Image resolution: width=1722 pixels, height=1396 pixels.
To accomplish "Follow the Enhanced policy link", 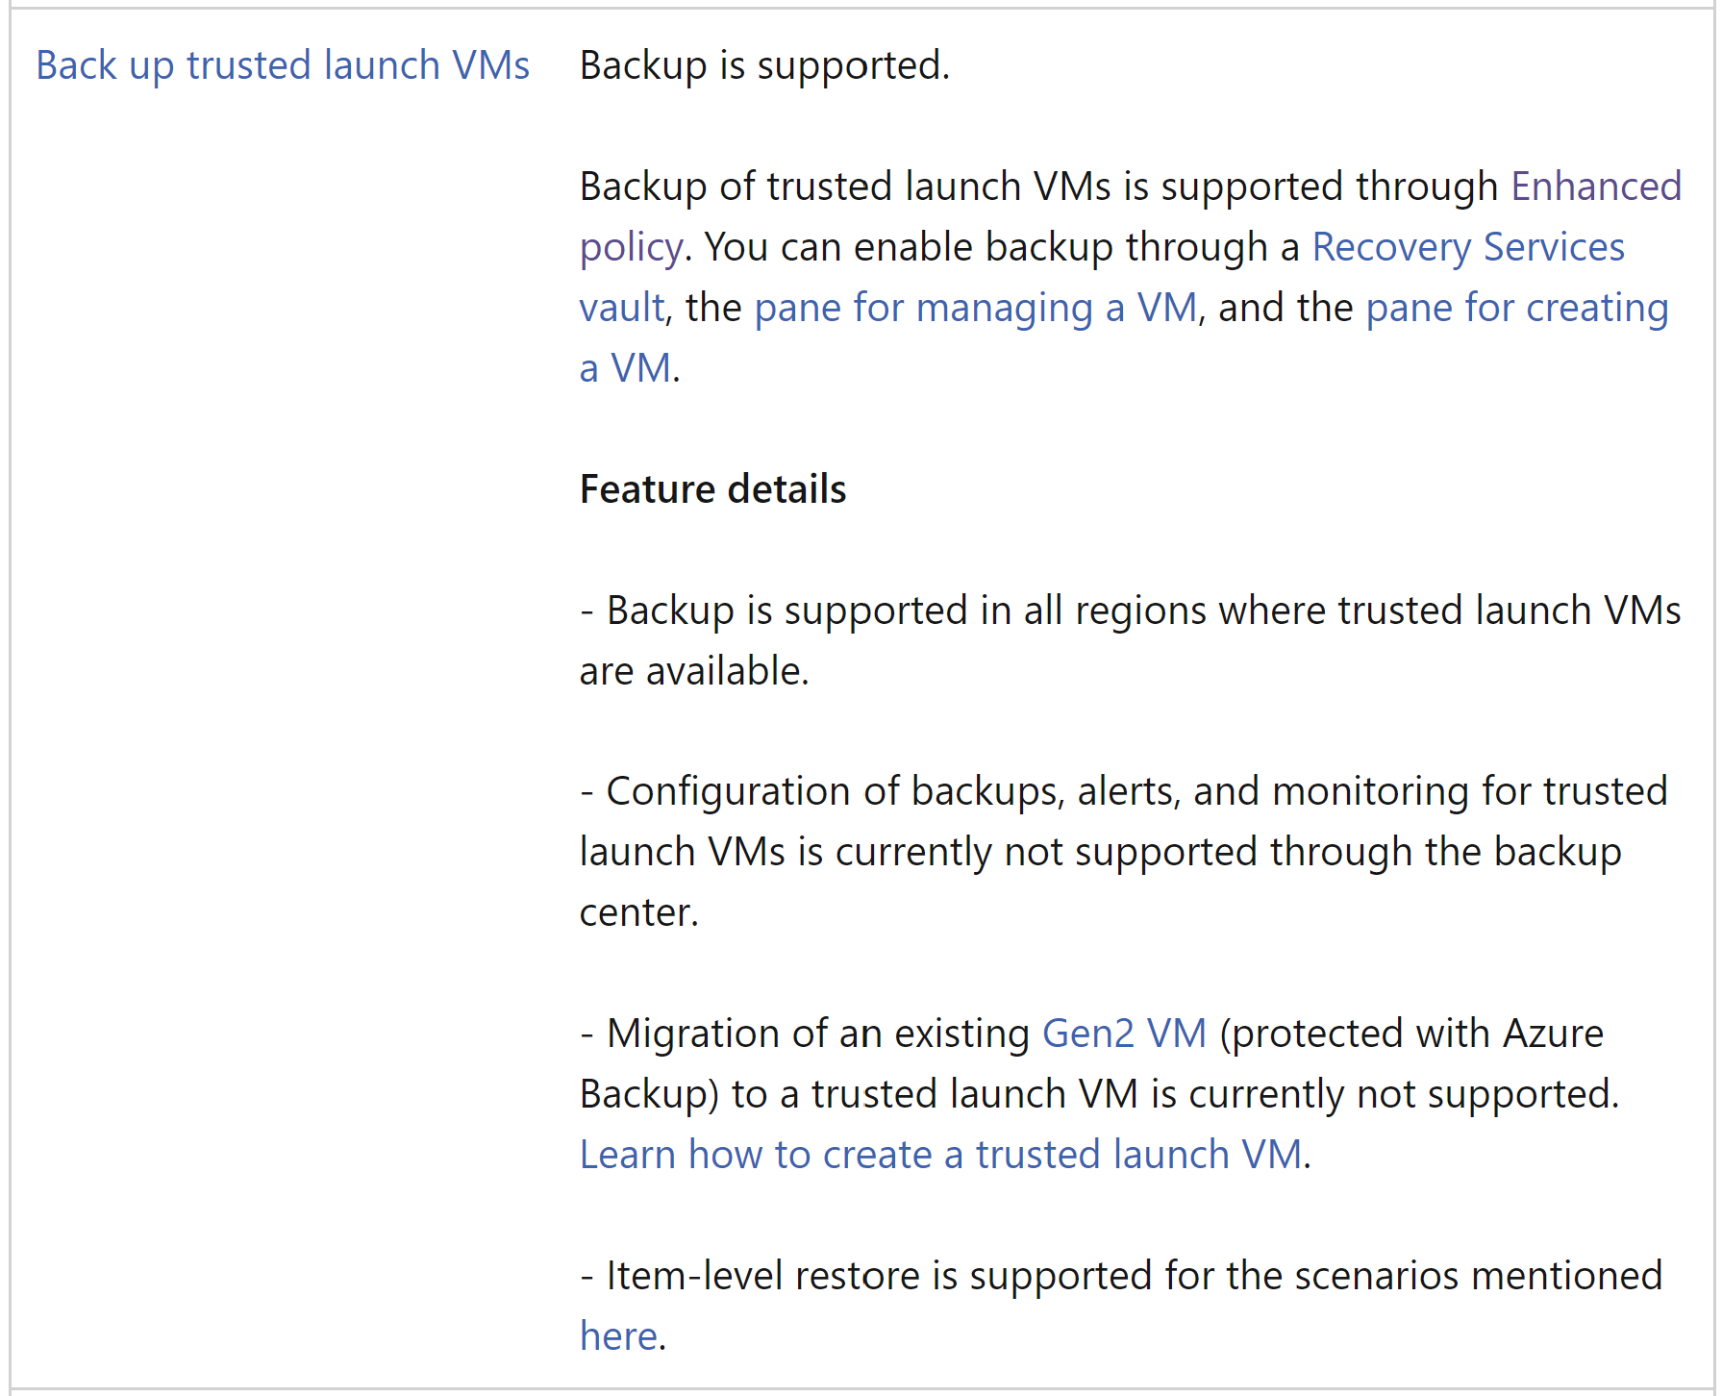I will [x=1596, y=187].
